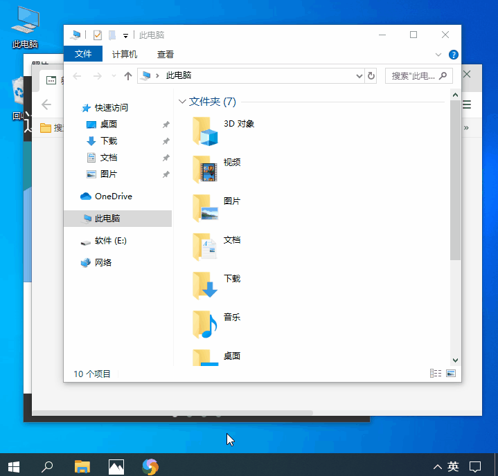498x476 pixels.
Task: Click the 10 个项目 status text
Action: coord(92,374)
